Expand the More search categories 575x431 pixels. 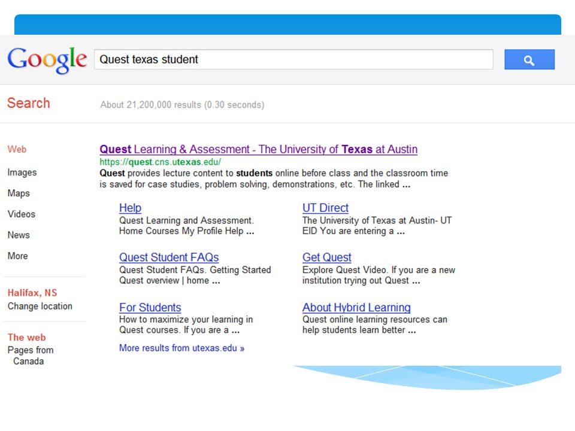pyautogui.click(x=17, y=256)
